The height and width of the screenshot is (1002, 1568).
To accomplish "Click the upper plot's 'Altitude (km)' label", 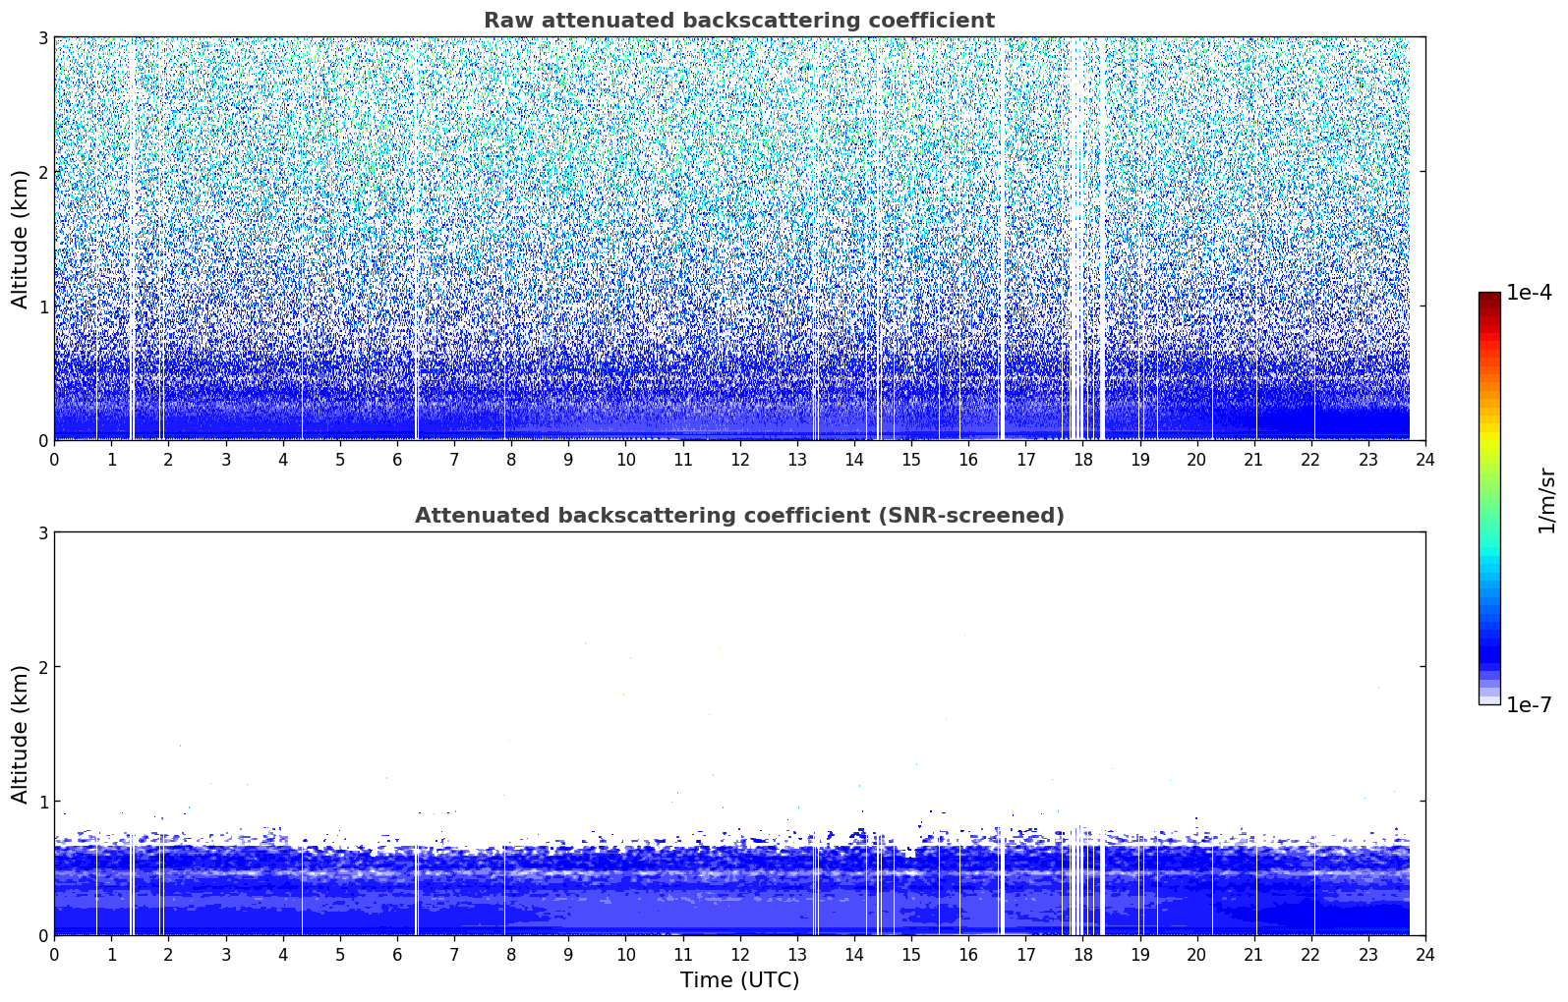I will pos(21,239).
